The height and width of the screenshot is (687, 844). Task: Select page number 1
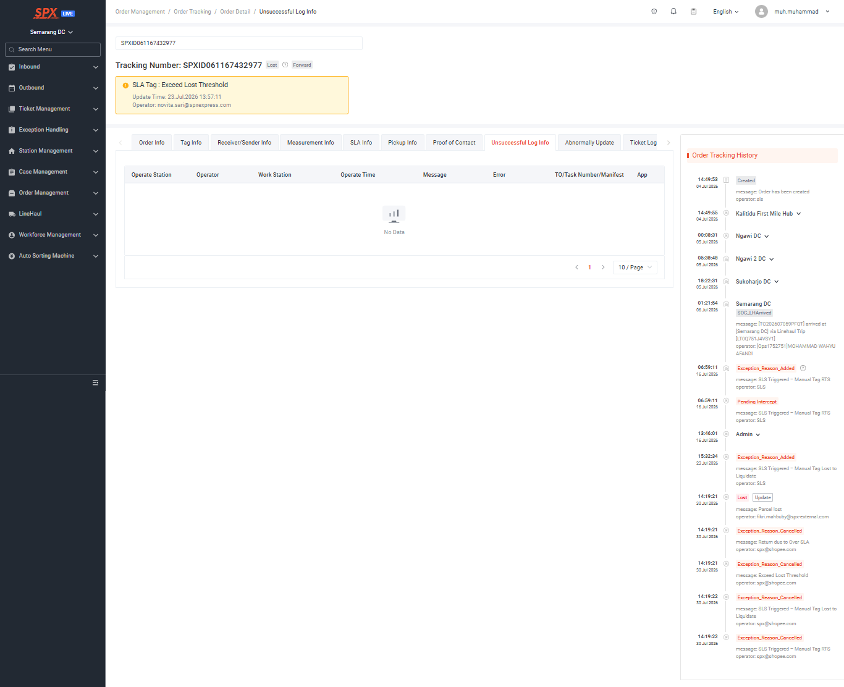pyautogui.click(x=589, y=268)
